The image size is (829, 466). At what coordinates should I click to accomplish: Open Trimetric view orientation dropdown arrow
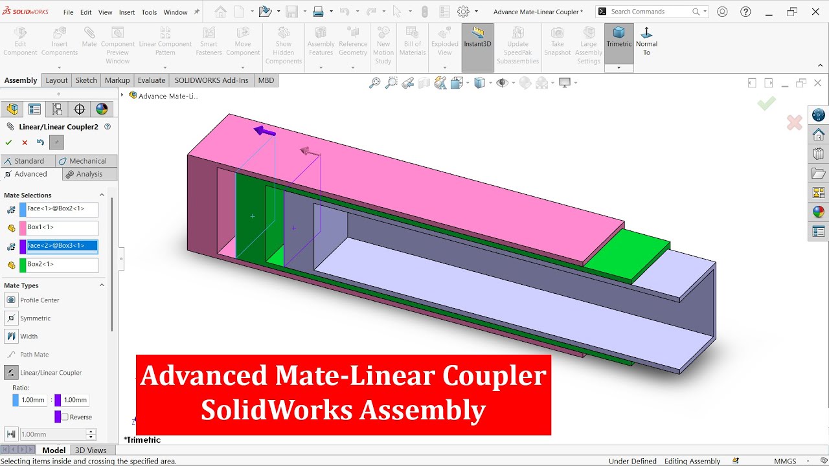pos(619,68)
